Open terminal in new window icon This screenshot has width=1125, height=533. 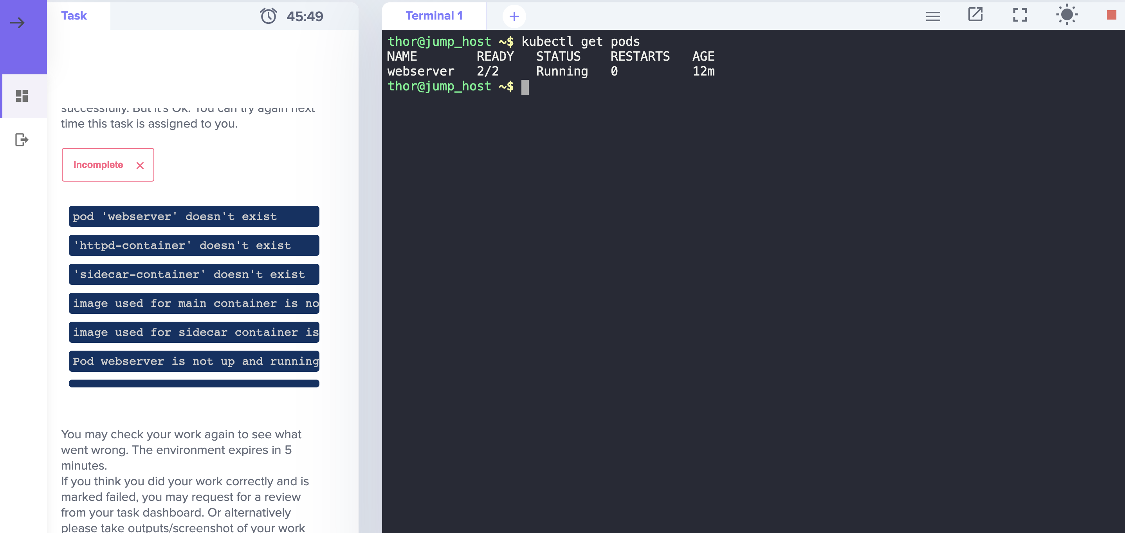pyautogui.click(x=975, y=15)
